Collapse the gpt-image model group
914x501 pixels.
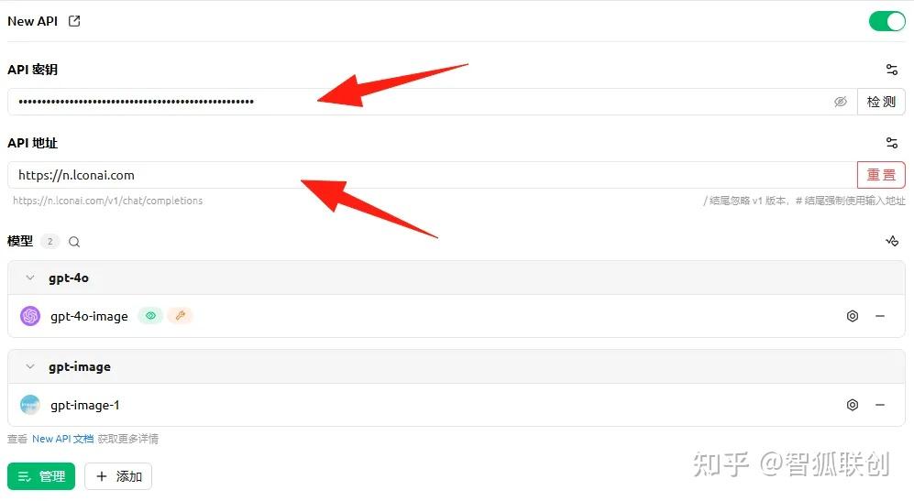(x=30, y=366)
